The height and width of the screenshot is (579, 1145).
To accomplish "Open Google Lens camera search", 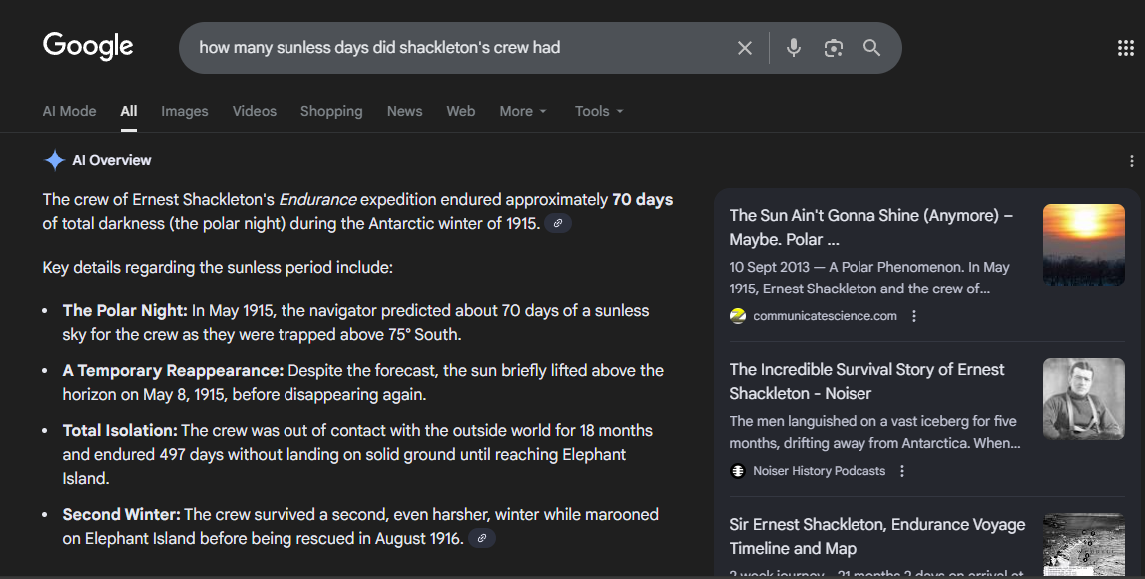I will (x=833, y=46).
